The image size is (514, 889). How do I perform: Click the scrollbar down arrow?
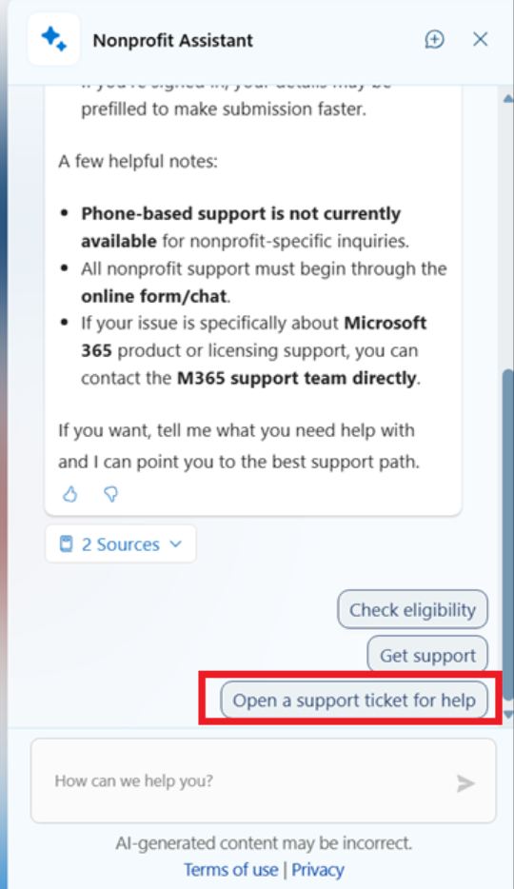tap(507, 715)
